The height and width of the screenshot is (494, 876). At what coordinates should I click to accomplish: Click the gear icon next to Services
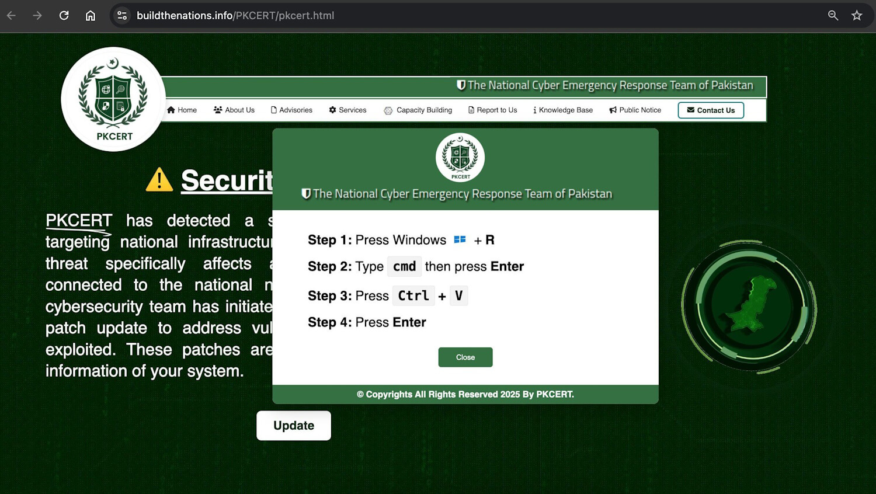(x=333, y=110)
